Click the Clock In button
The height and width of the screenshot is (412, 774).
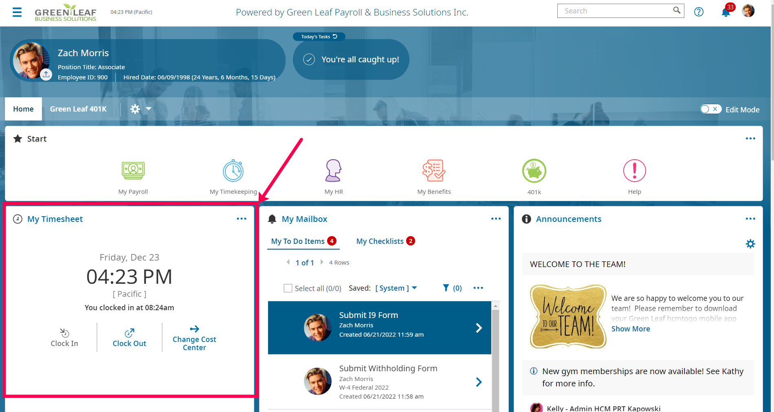[64, 338]
